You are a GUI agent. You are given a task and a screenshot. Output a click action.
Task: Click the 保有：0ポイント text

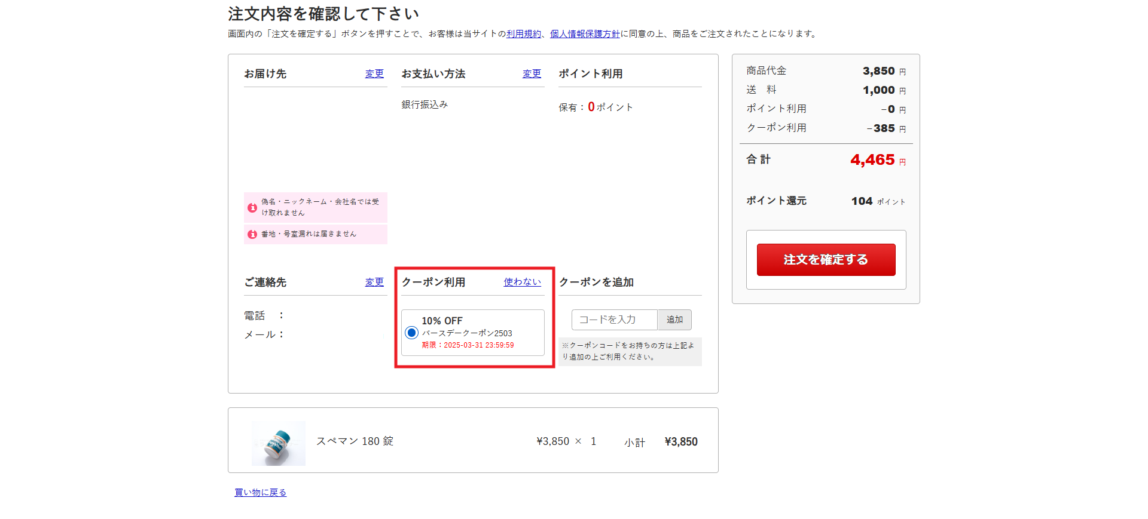point(596,107)
